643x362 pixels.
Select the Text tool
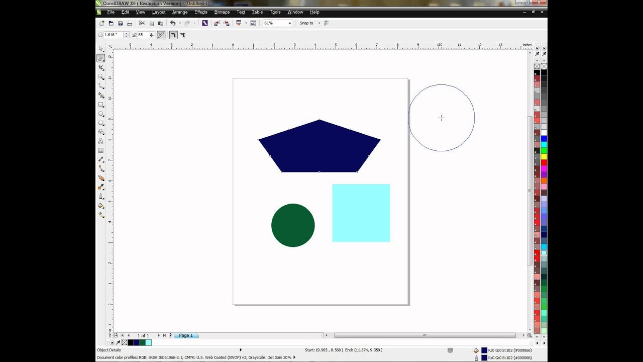tap(101, 141)
